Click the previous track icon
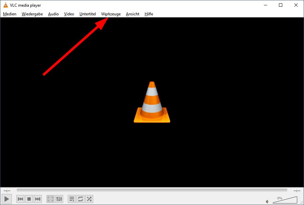The width and height of the screenshot is (304, 205). coord(20,199)
